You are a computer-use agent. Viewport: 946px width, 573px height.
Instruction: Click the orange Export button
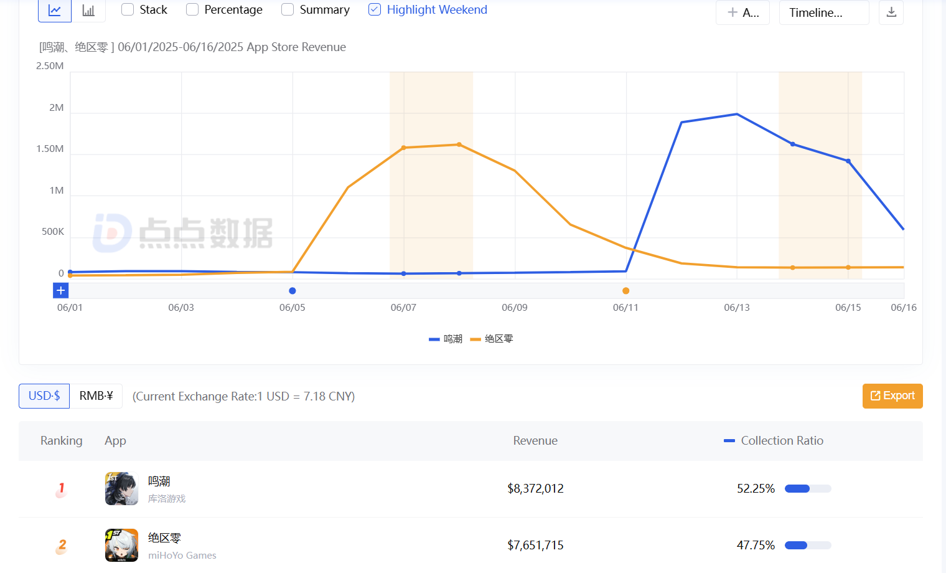[x=892, y=396]
